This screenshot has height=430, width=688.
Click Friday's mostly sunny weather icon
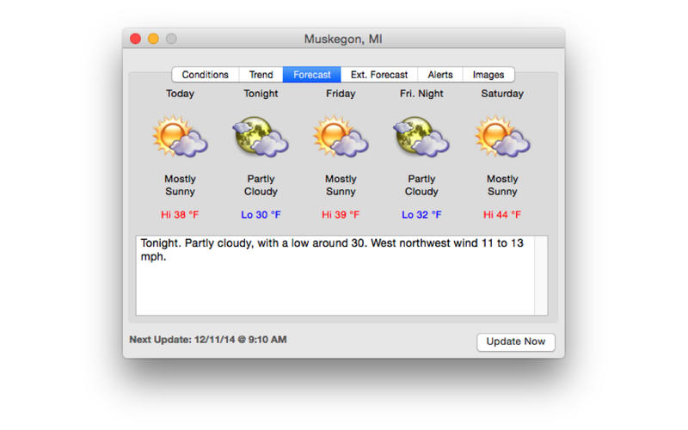(x=341, y=136)
